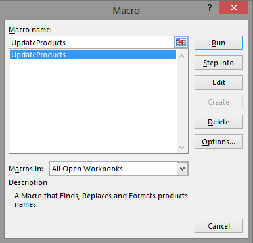Click the collapse dialog icon beside macro name
The height and width of the screenshot is (243, 253).
click(x=181, y=42)
